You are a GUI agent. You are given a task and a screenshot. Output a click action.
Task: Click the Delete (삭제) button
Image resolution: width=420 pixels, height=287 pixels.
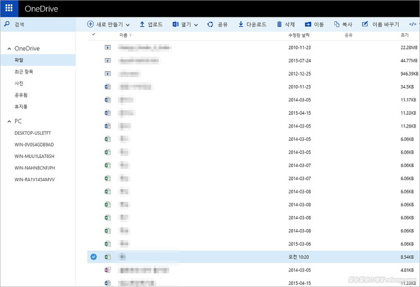click(x=286, y=25)
